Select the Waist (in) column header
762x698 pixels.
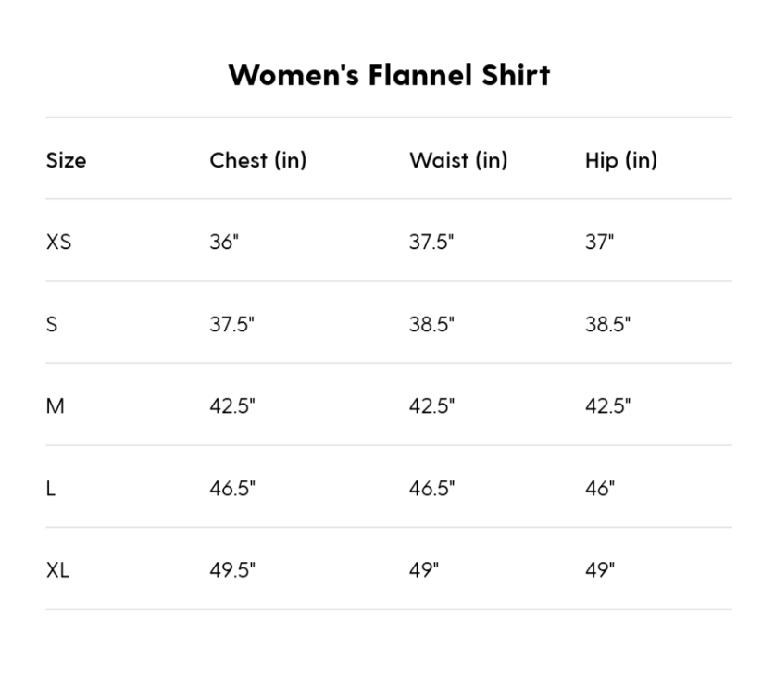[458, 160]
